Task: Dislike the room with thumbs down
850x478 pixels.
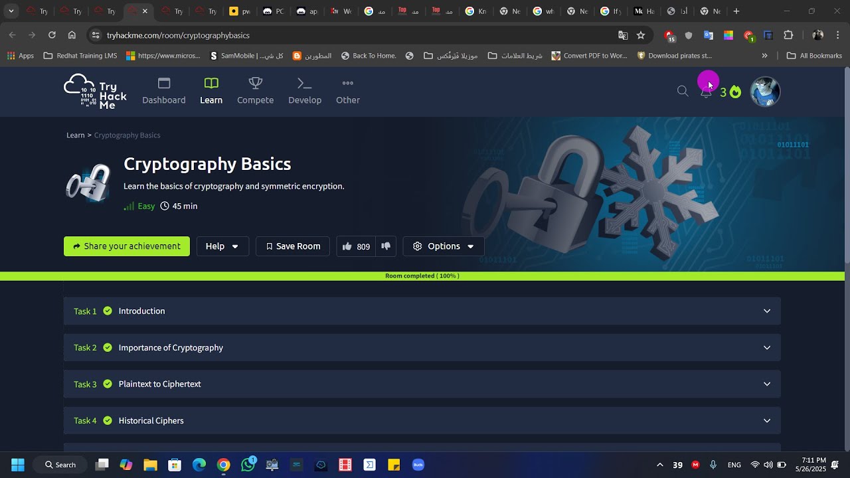Action: [386, 246]
